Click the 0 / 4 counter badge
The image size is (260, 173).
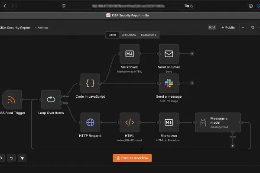click(212, 28)
